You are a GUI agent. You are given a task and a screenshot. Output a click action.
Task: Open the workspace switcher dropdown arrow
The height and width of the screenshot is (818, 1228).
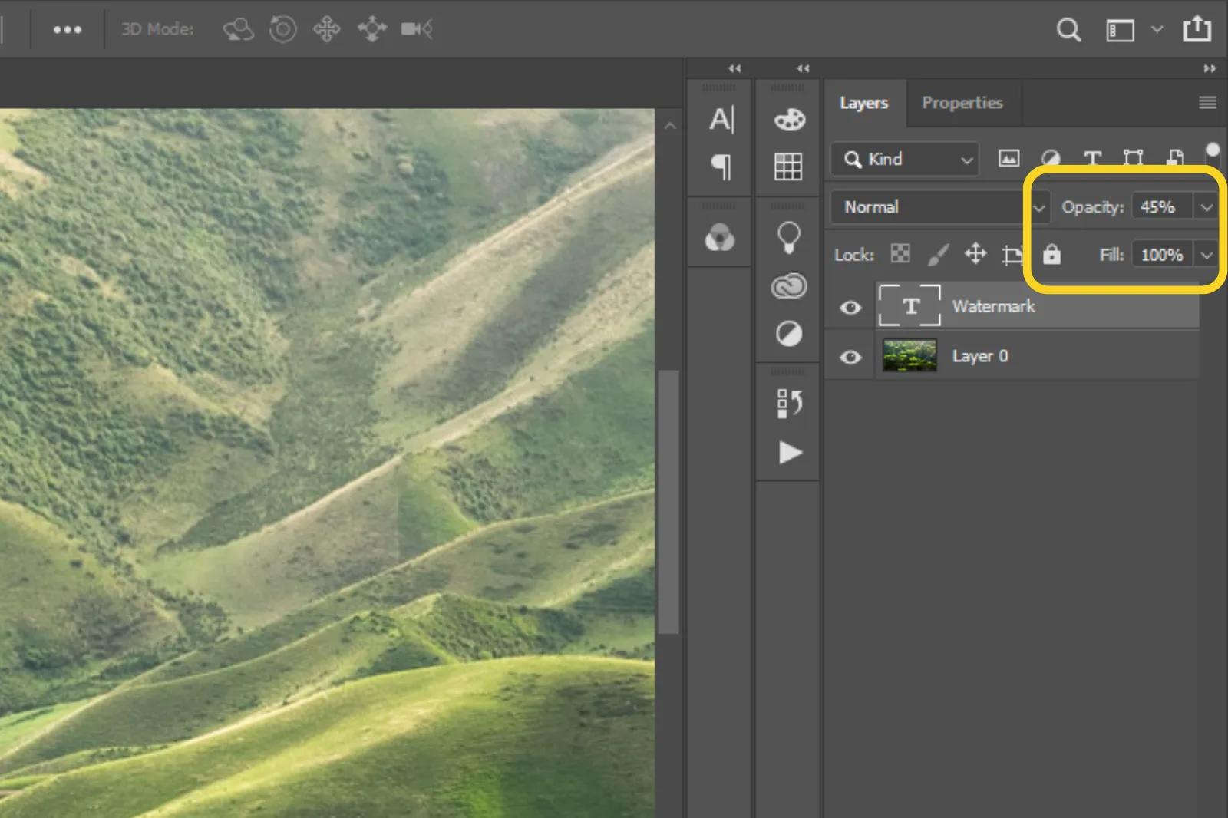click(1157, 30)
